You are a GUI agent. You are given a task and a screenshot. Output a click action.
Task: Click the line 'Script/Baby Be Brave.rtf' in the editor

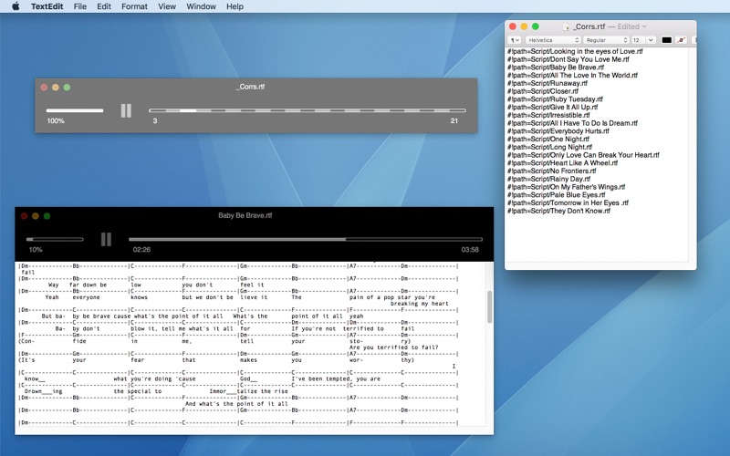click(x=556, y=67)
